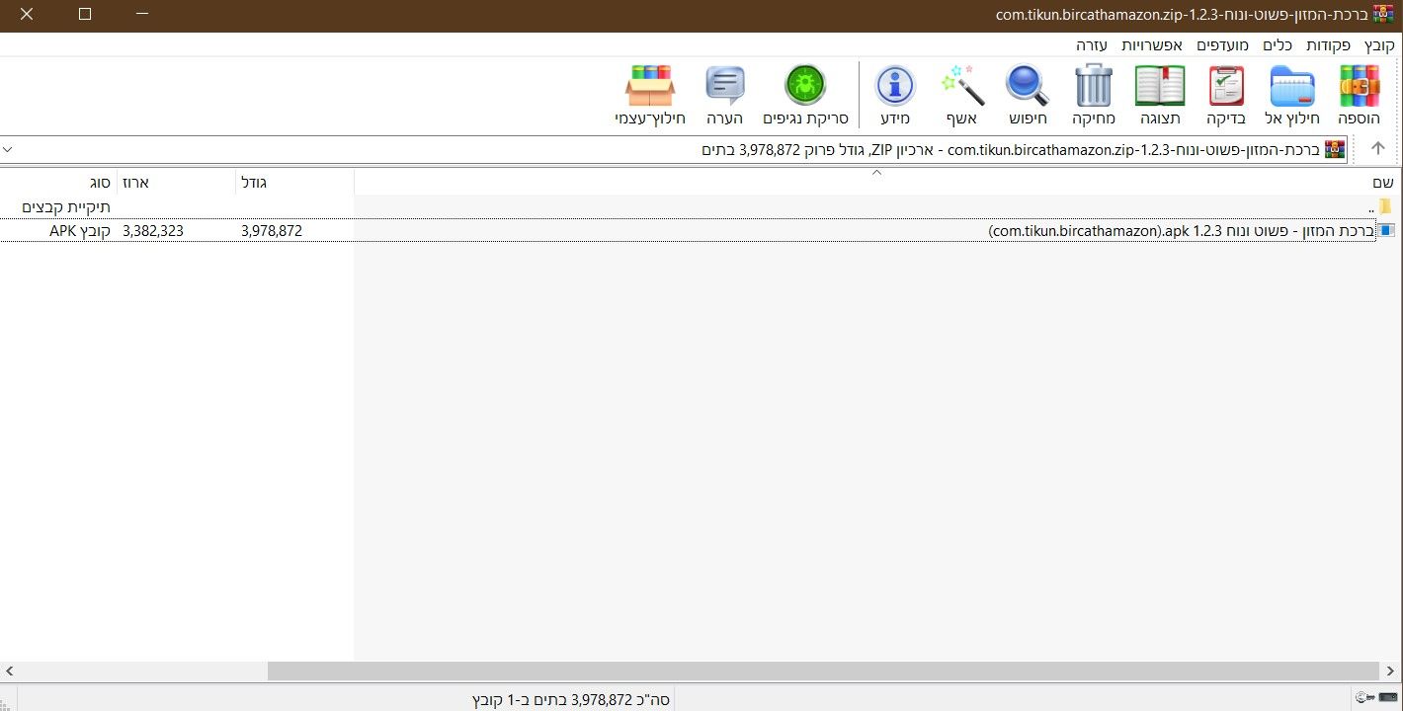Click the מחיקה (Delete) trash icon
The image size is (1403, 711).
(1094, 87)
